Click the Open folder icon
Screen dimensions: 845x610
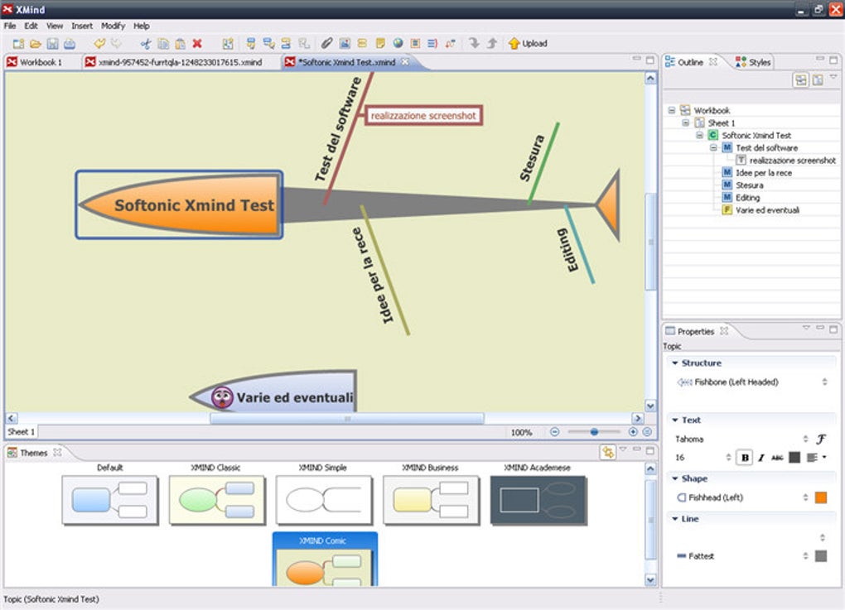point(36,43)
